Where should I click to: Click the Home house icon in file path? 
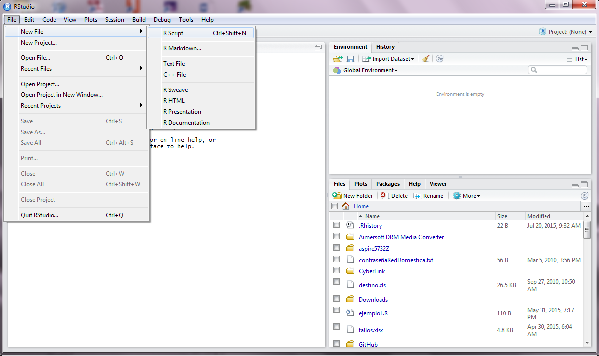click(x=346, y=206)
